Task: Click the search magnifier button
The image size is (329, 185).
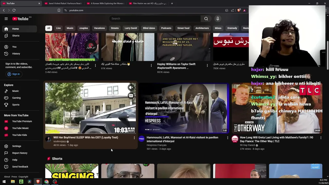Action: pos(206,18)
